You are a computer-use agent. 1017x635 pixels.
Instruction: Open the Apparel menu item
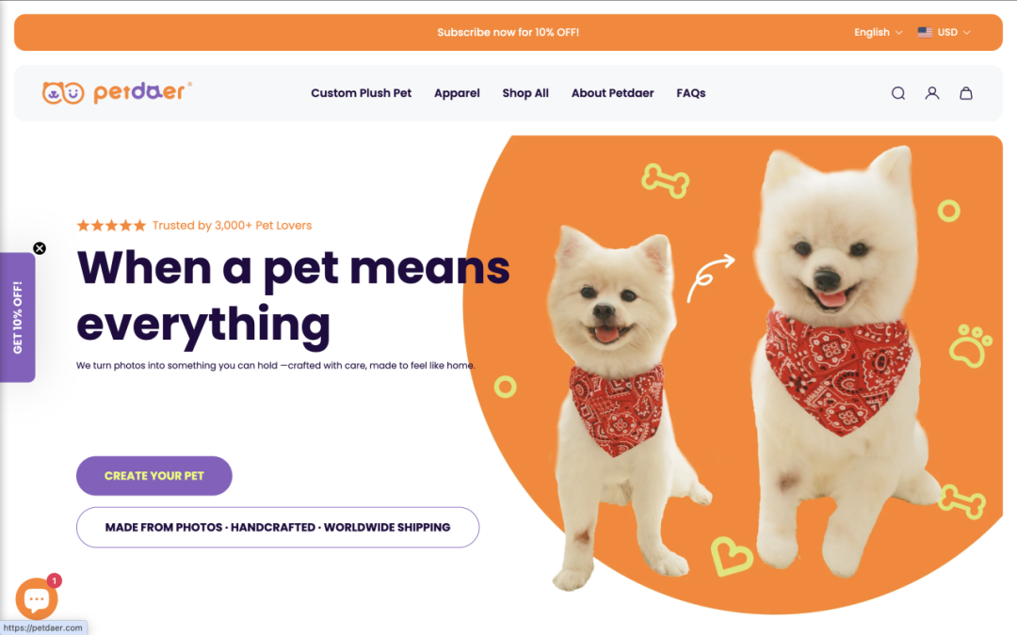[457, 93]
